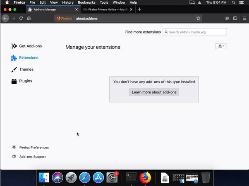The height and width of the screenshot is (186, 249).
Task: Toggle the sidebar view icon
Action: (x=235, y=19)
